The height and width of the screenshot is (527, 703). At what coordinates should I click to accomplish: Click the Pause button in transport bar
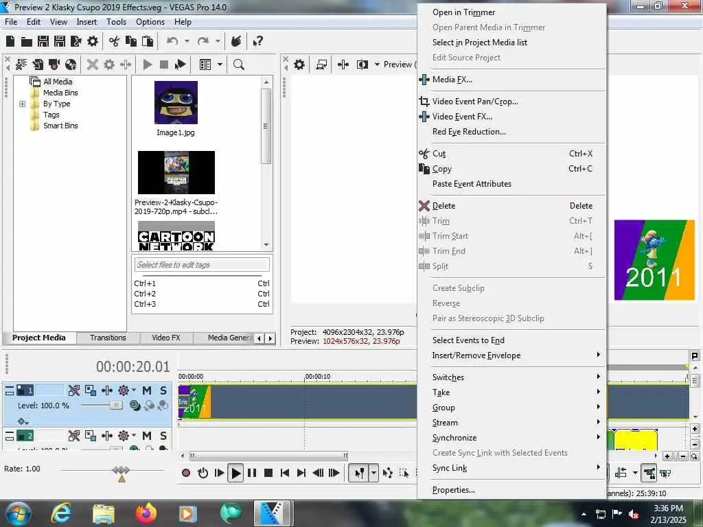[x=252, y=473]
